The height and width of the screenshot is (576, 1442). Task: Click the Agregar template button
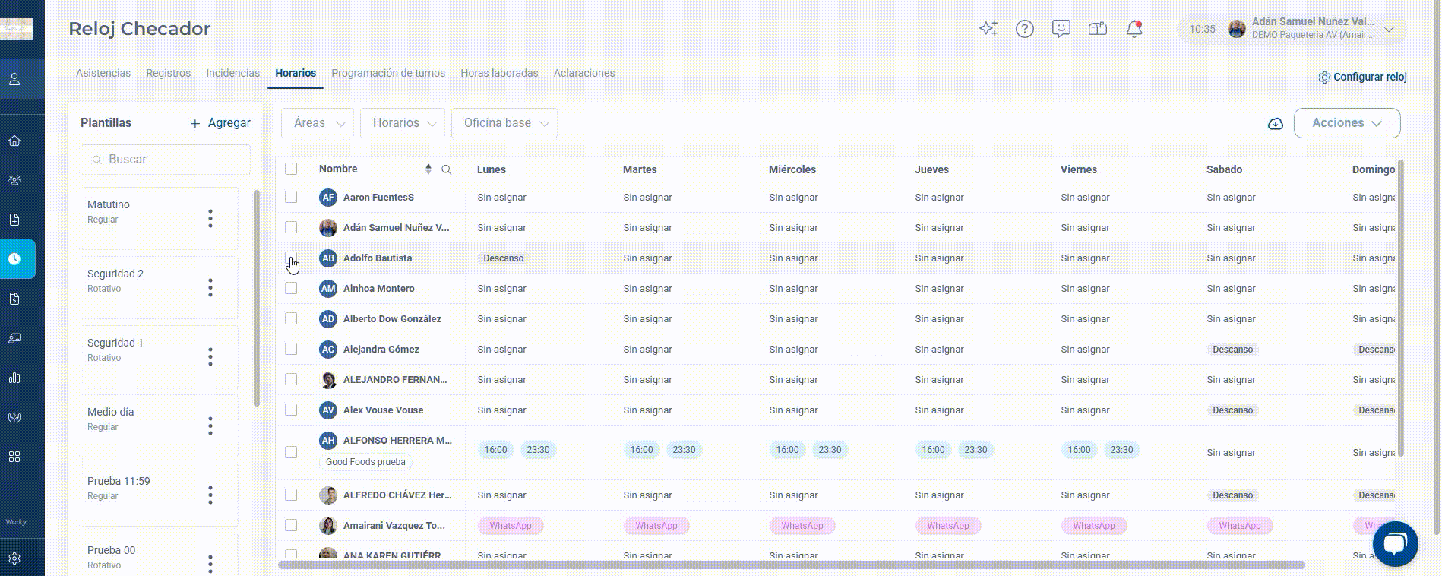(x=220, y=123)
